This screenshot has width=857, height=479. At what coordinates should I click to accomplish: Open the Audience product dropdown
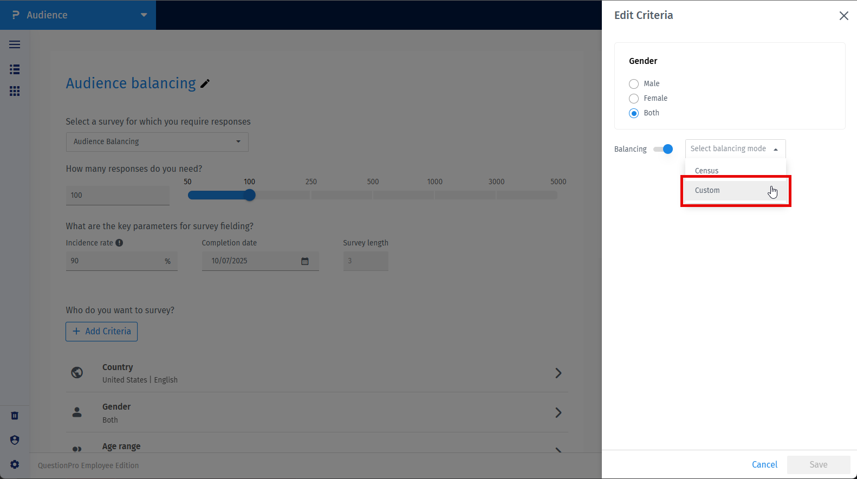coord(78,15)
